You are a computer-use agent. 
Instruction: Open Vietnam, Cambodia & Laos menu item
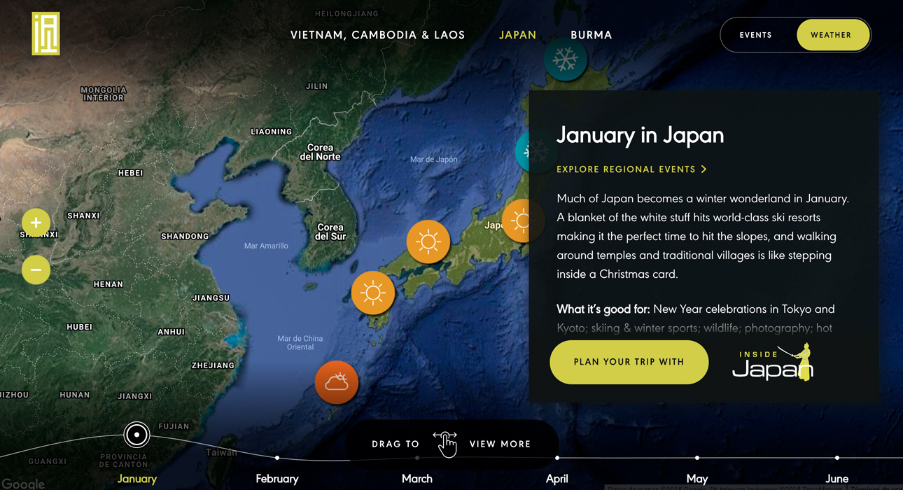pos(377,35)
